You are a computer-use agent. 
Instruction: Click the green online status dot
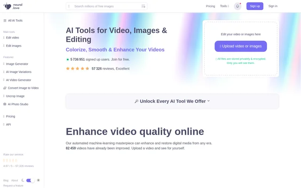68,60
